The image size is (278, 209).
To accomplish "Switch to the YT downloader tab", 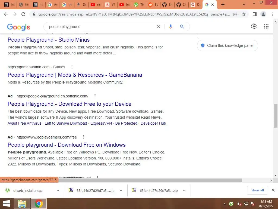I will click(x=110, y=5).
